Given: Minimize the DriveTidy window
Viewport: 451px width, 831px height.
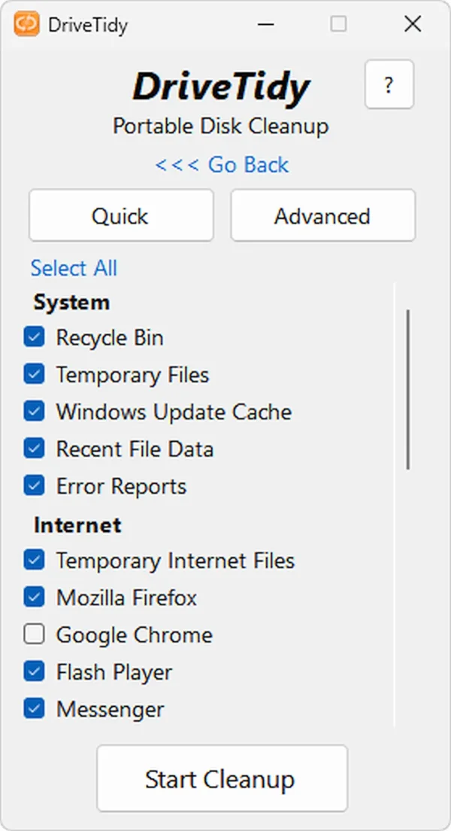Looking at the screenshot, I should pyautogui.click(x=265, y=24).
